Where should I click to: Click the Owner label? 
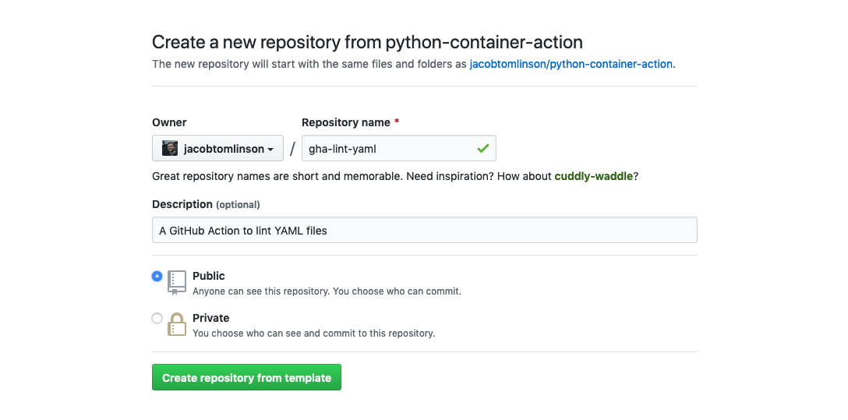coord(169,122)
